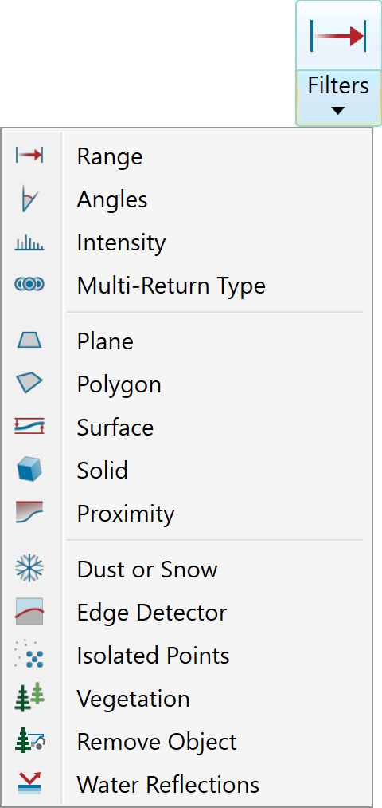
Task: Click the Range filter icon in menu
Action: (29, 155)
